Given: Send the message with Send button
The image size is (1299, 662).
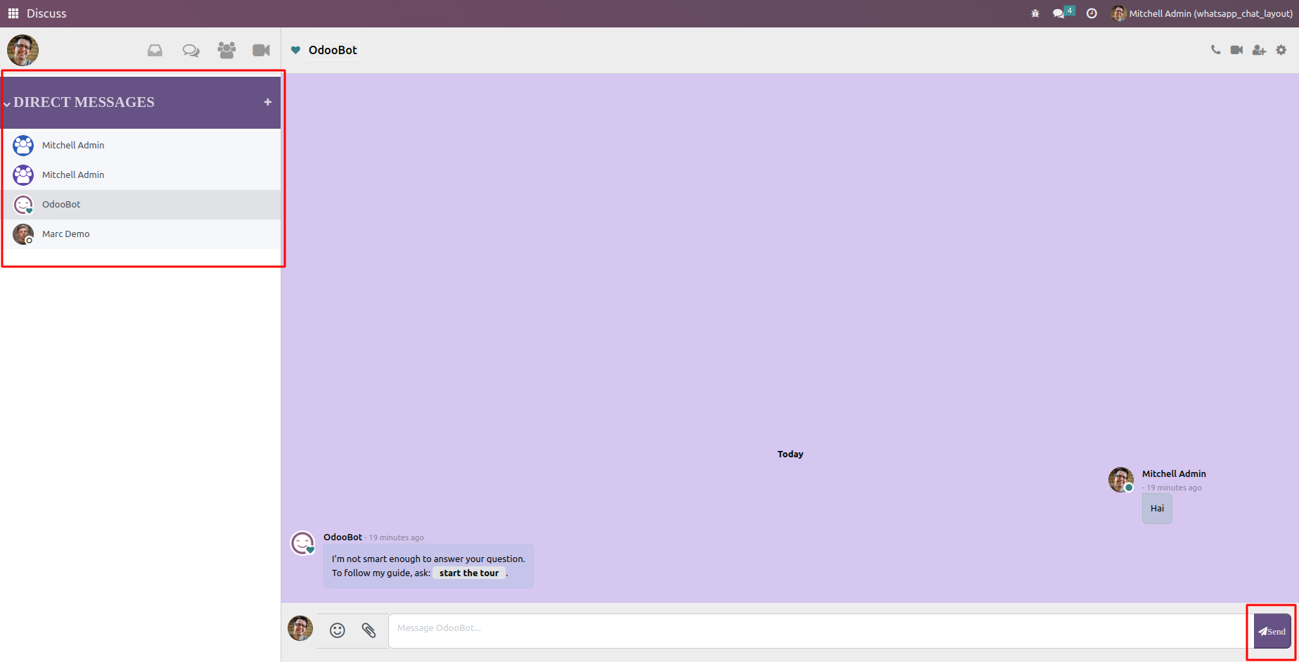Looking at the screenshot, I should point(1272,631).
